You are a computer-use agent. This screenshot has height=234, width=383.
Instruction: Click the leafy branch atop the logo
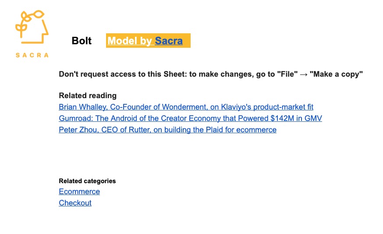[x=32, y=16]
